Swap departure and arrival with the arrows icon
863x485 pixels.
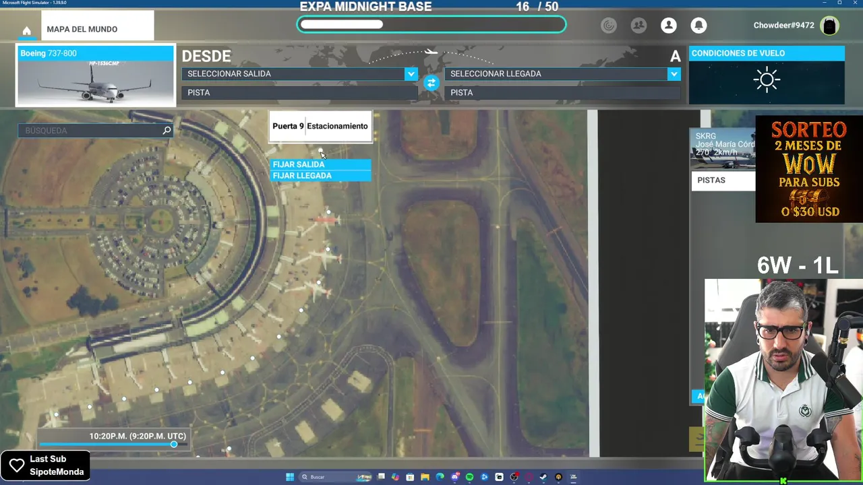point(431,83)
